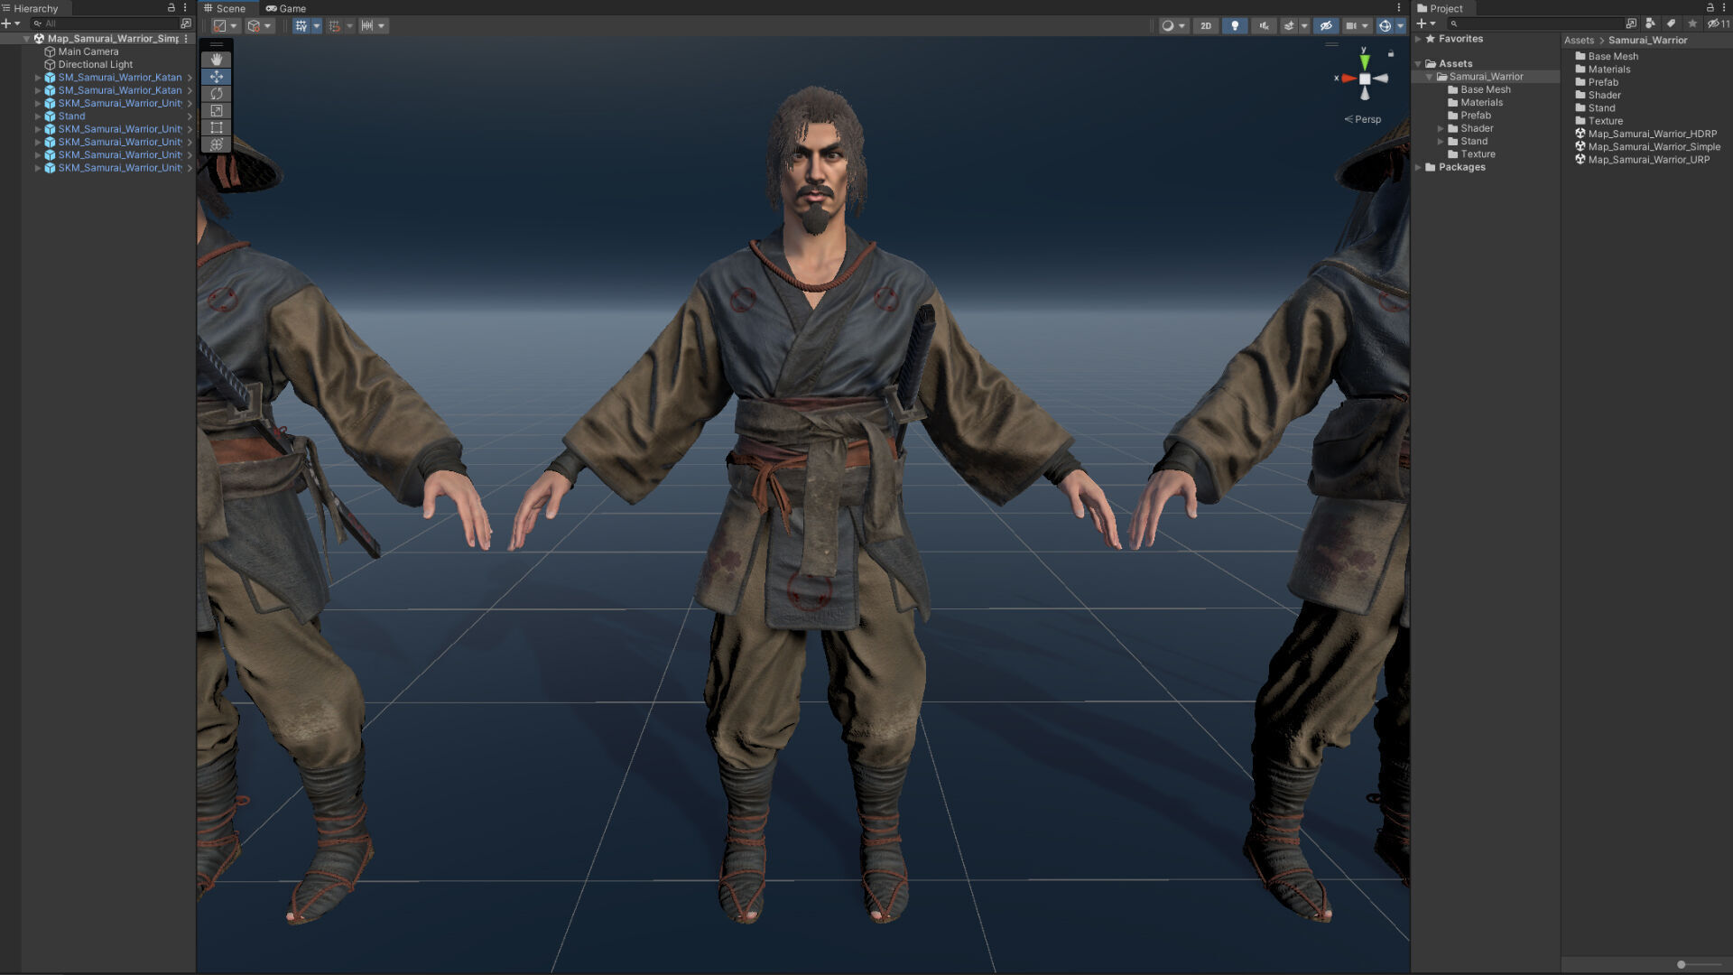Click the search by type icon
This screenshot has height=975, width=1733.
pos(1650,23)
